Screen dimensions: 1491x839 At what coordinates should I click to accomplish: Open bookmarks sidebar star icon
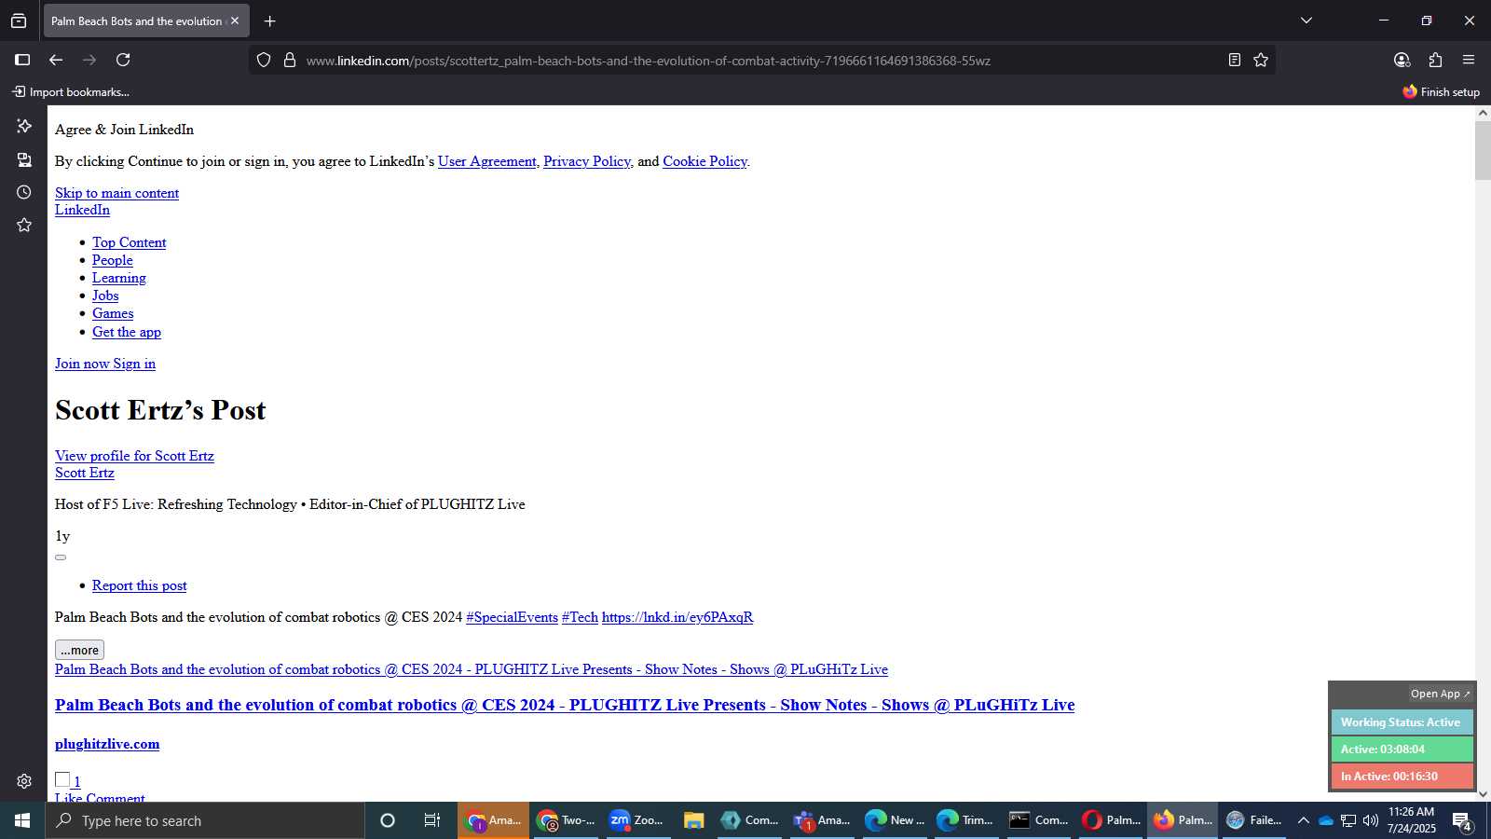pos(24,225)
